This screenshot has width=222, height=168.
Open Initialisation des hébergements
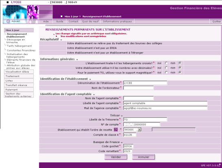[x=17, y=55]
